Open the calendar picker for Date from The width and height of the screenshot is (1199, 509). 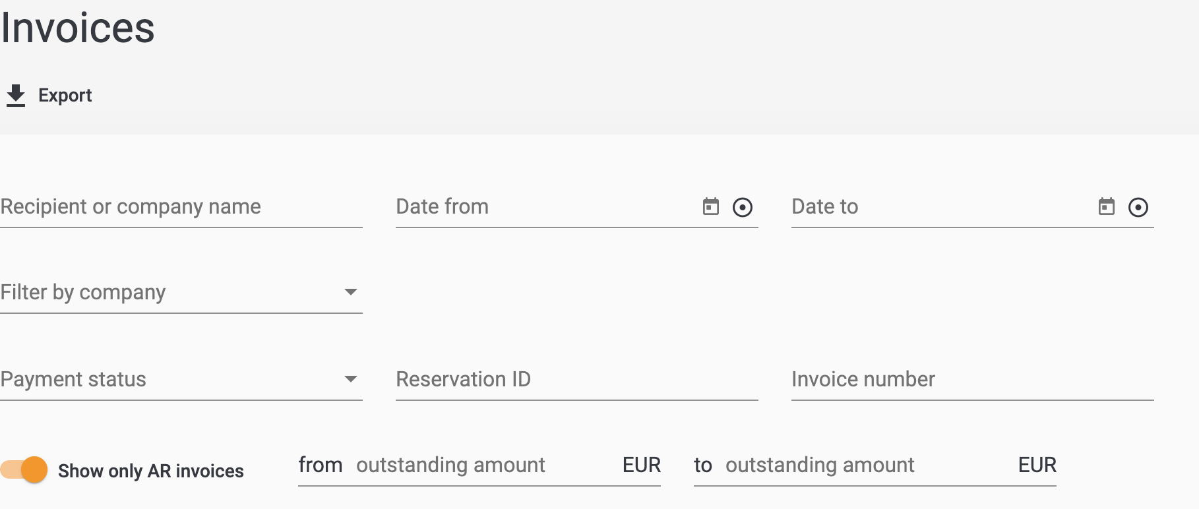(710, 206)
